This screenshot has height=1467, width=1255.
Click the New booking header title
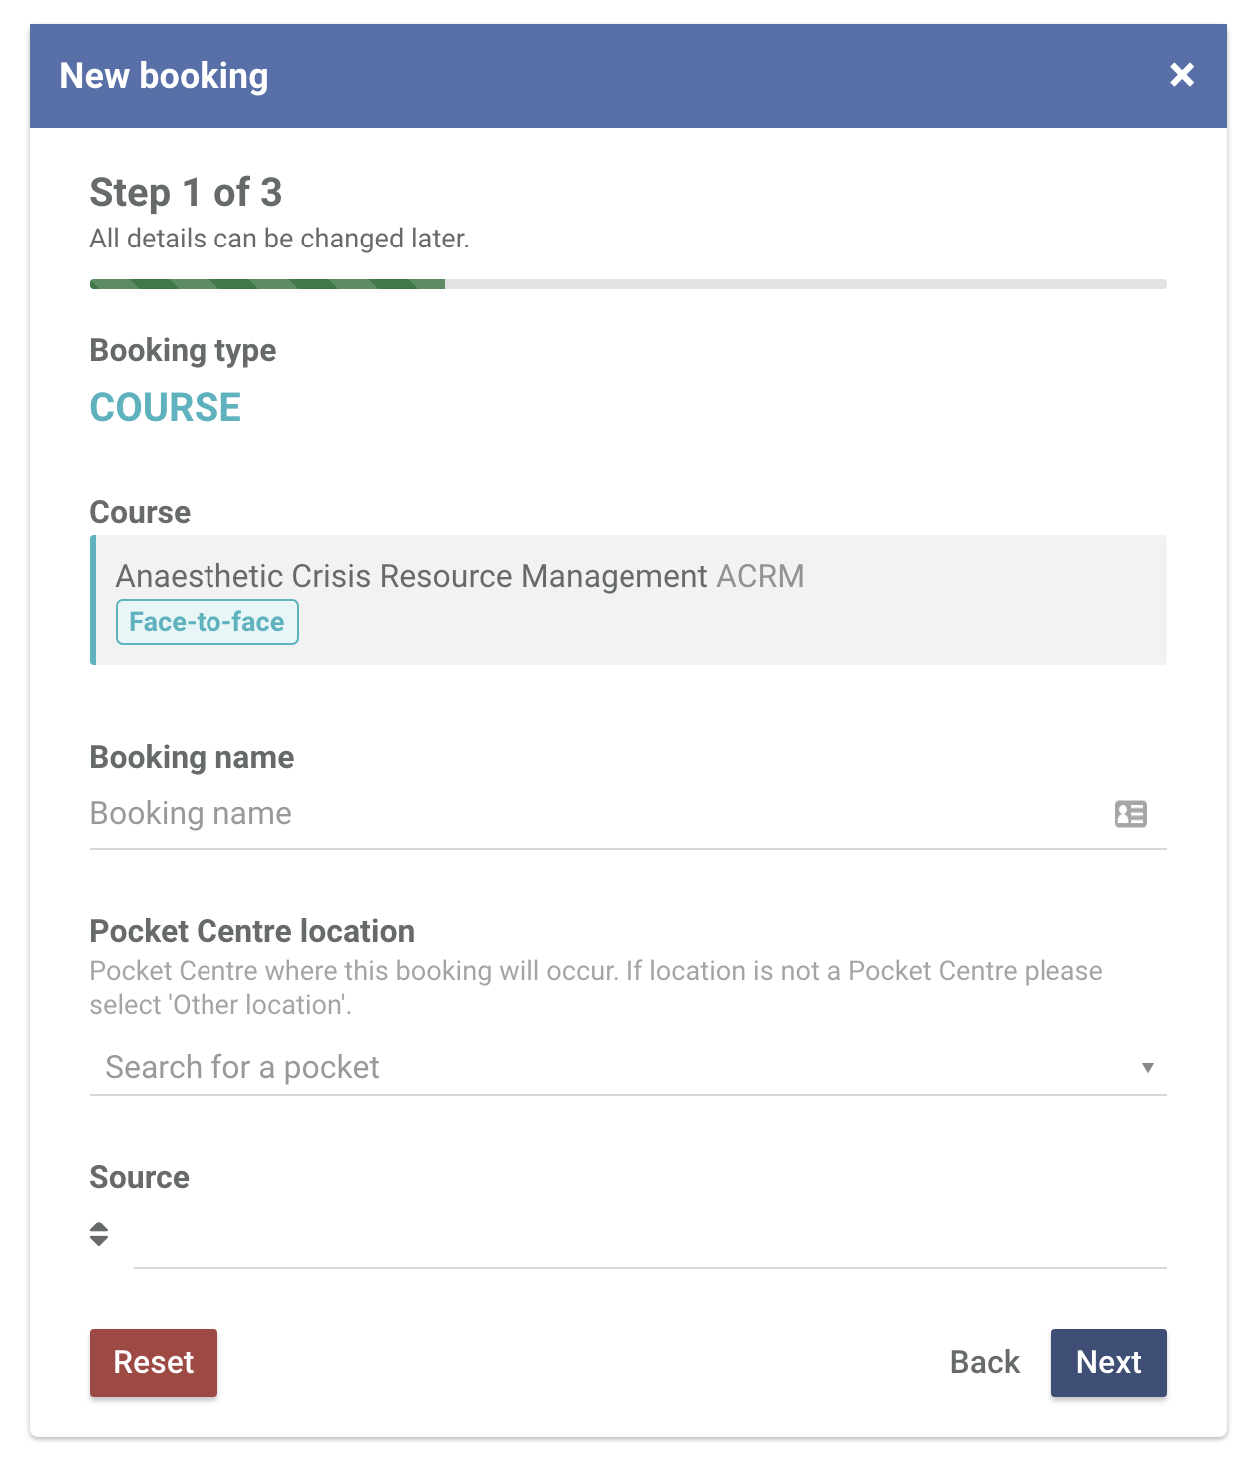point(164,76)
